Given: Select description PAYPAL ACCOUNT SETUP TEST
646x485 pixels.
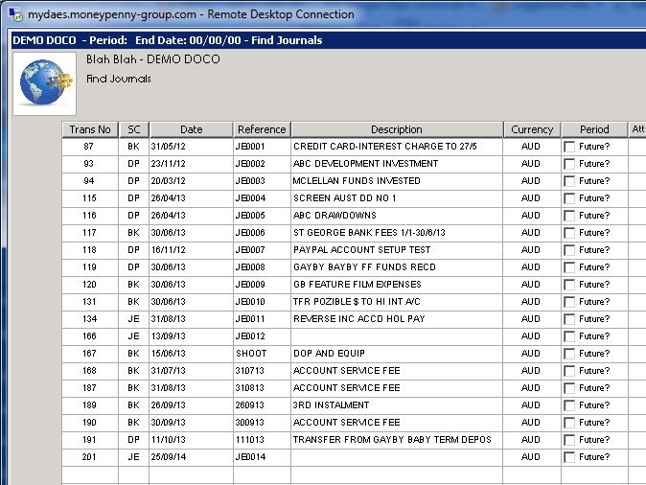Looking at the screenshot, I should tap(361, 250).
